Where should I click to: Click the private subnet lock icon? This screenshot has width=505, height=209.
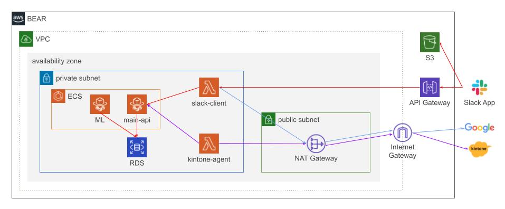tap(46, 78)
